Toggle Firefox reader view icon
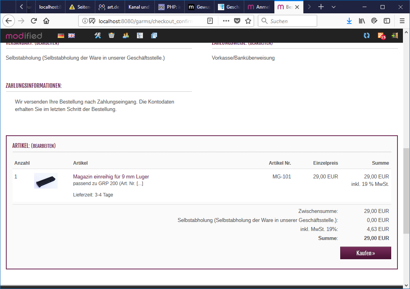The height and width of the screenshot is (289, 410). (210, 21)
